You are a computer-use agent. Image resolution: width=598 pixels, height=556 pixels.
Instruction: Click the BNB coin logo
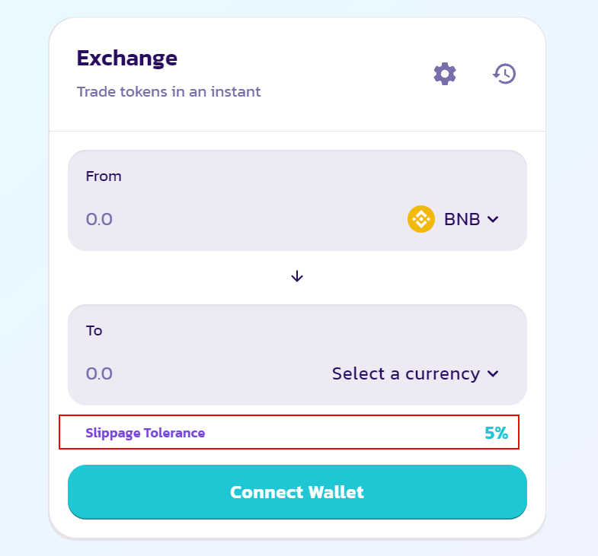421,219
